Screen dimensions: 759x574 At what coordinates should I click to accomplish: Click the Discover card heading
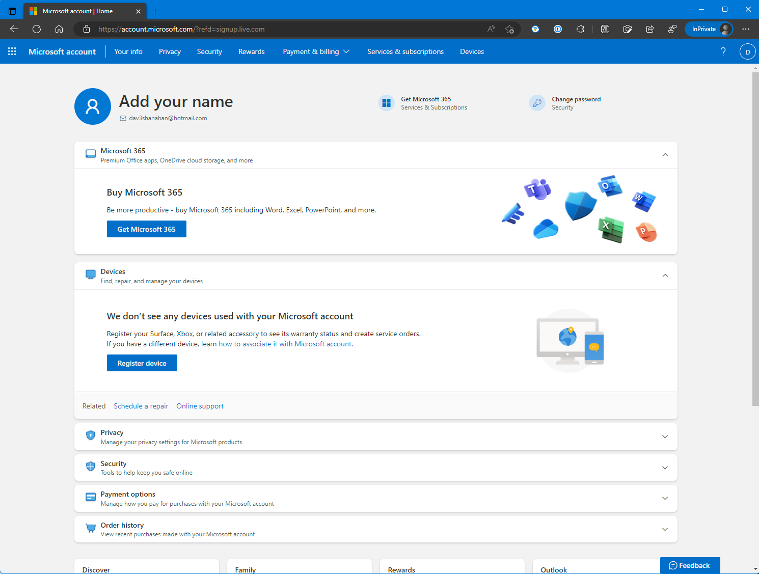click(96, 570)
